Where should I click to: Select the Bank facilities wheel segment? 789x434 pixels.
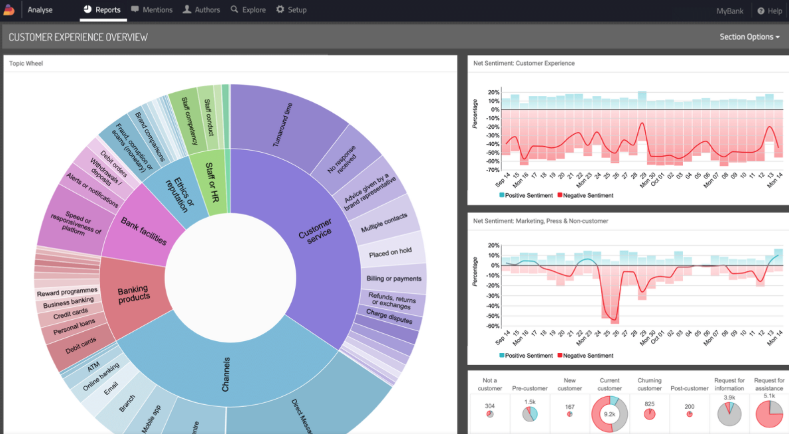(143, 230)
